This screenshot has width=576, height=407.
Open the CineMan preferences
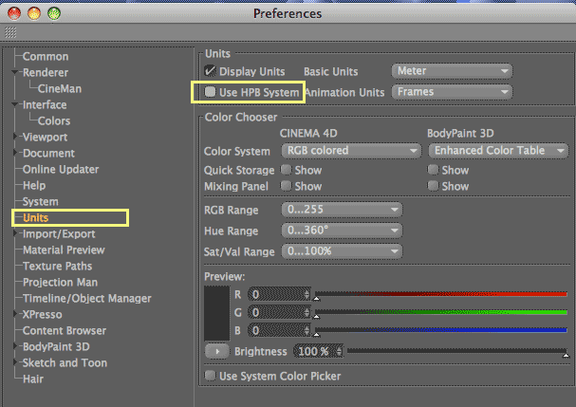pos(60,89)
